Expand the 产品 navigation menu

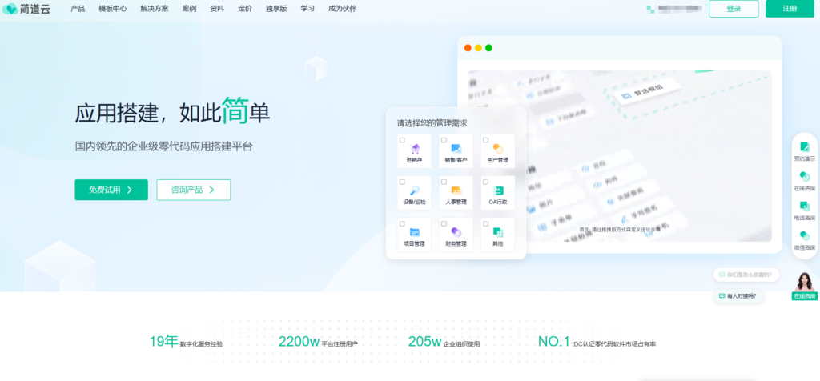tap(78, 9)
